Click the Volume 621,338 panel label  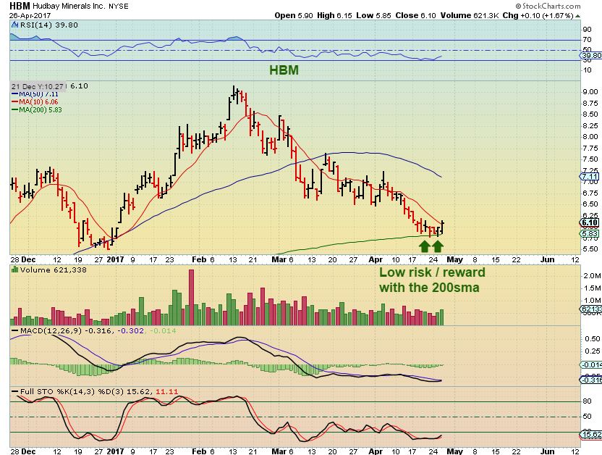coord(54,270)
